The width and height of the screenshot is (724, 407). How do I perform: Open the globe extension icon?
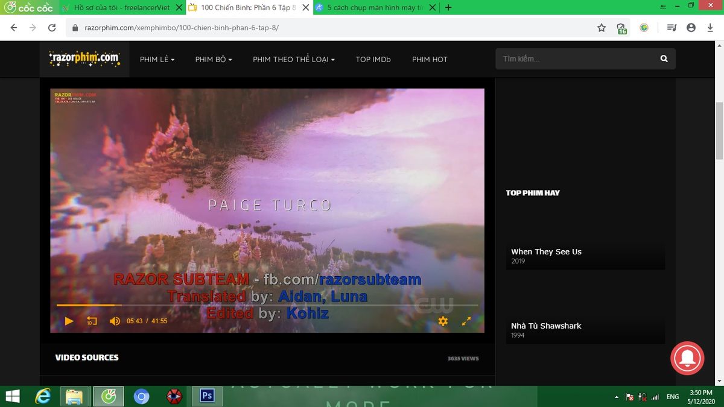[x=644, y=28]
